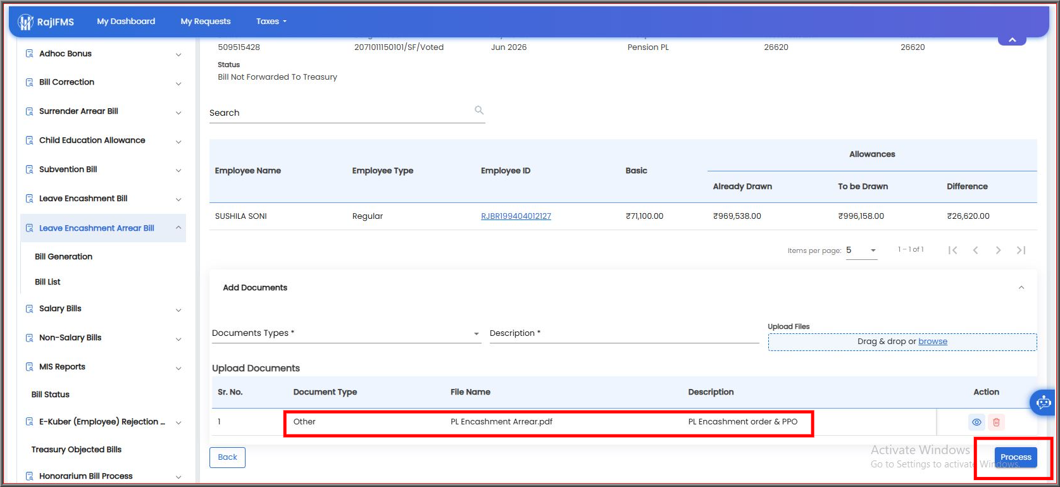
Task: Open My Dashboard in top navigation
Action: click(x=126, y=22)
